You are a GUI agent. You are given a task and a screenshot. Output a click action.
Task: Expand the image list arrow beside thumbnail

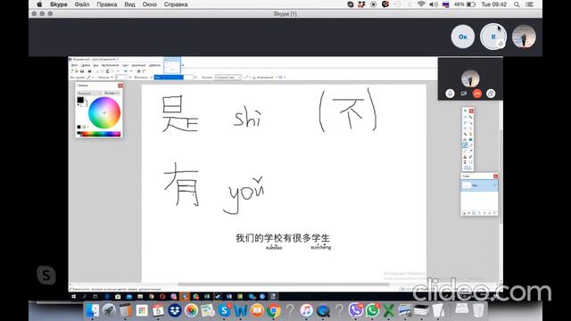coord(183,65)
